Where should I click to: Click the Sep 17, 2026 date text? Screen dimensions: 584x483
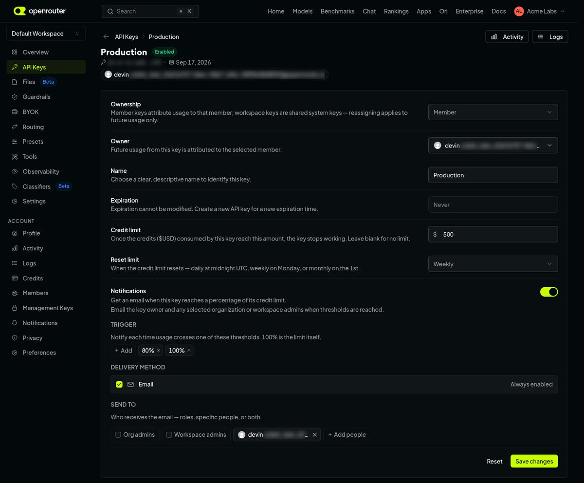(193, 62)
